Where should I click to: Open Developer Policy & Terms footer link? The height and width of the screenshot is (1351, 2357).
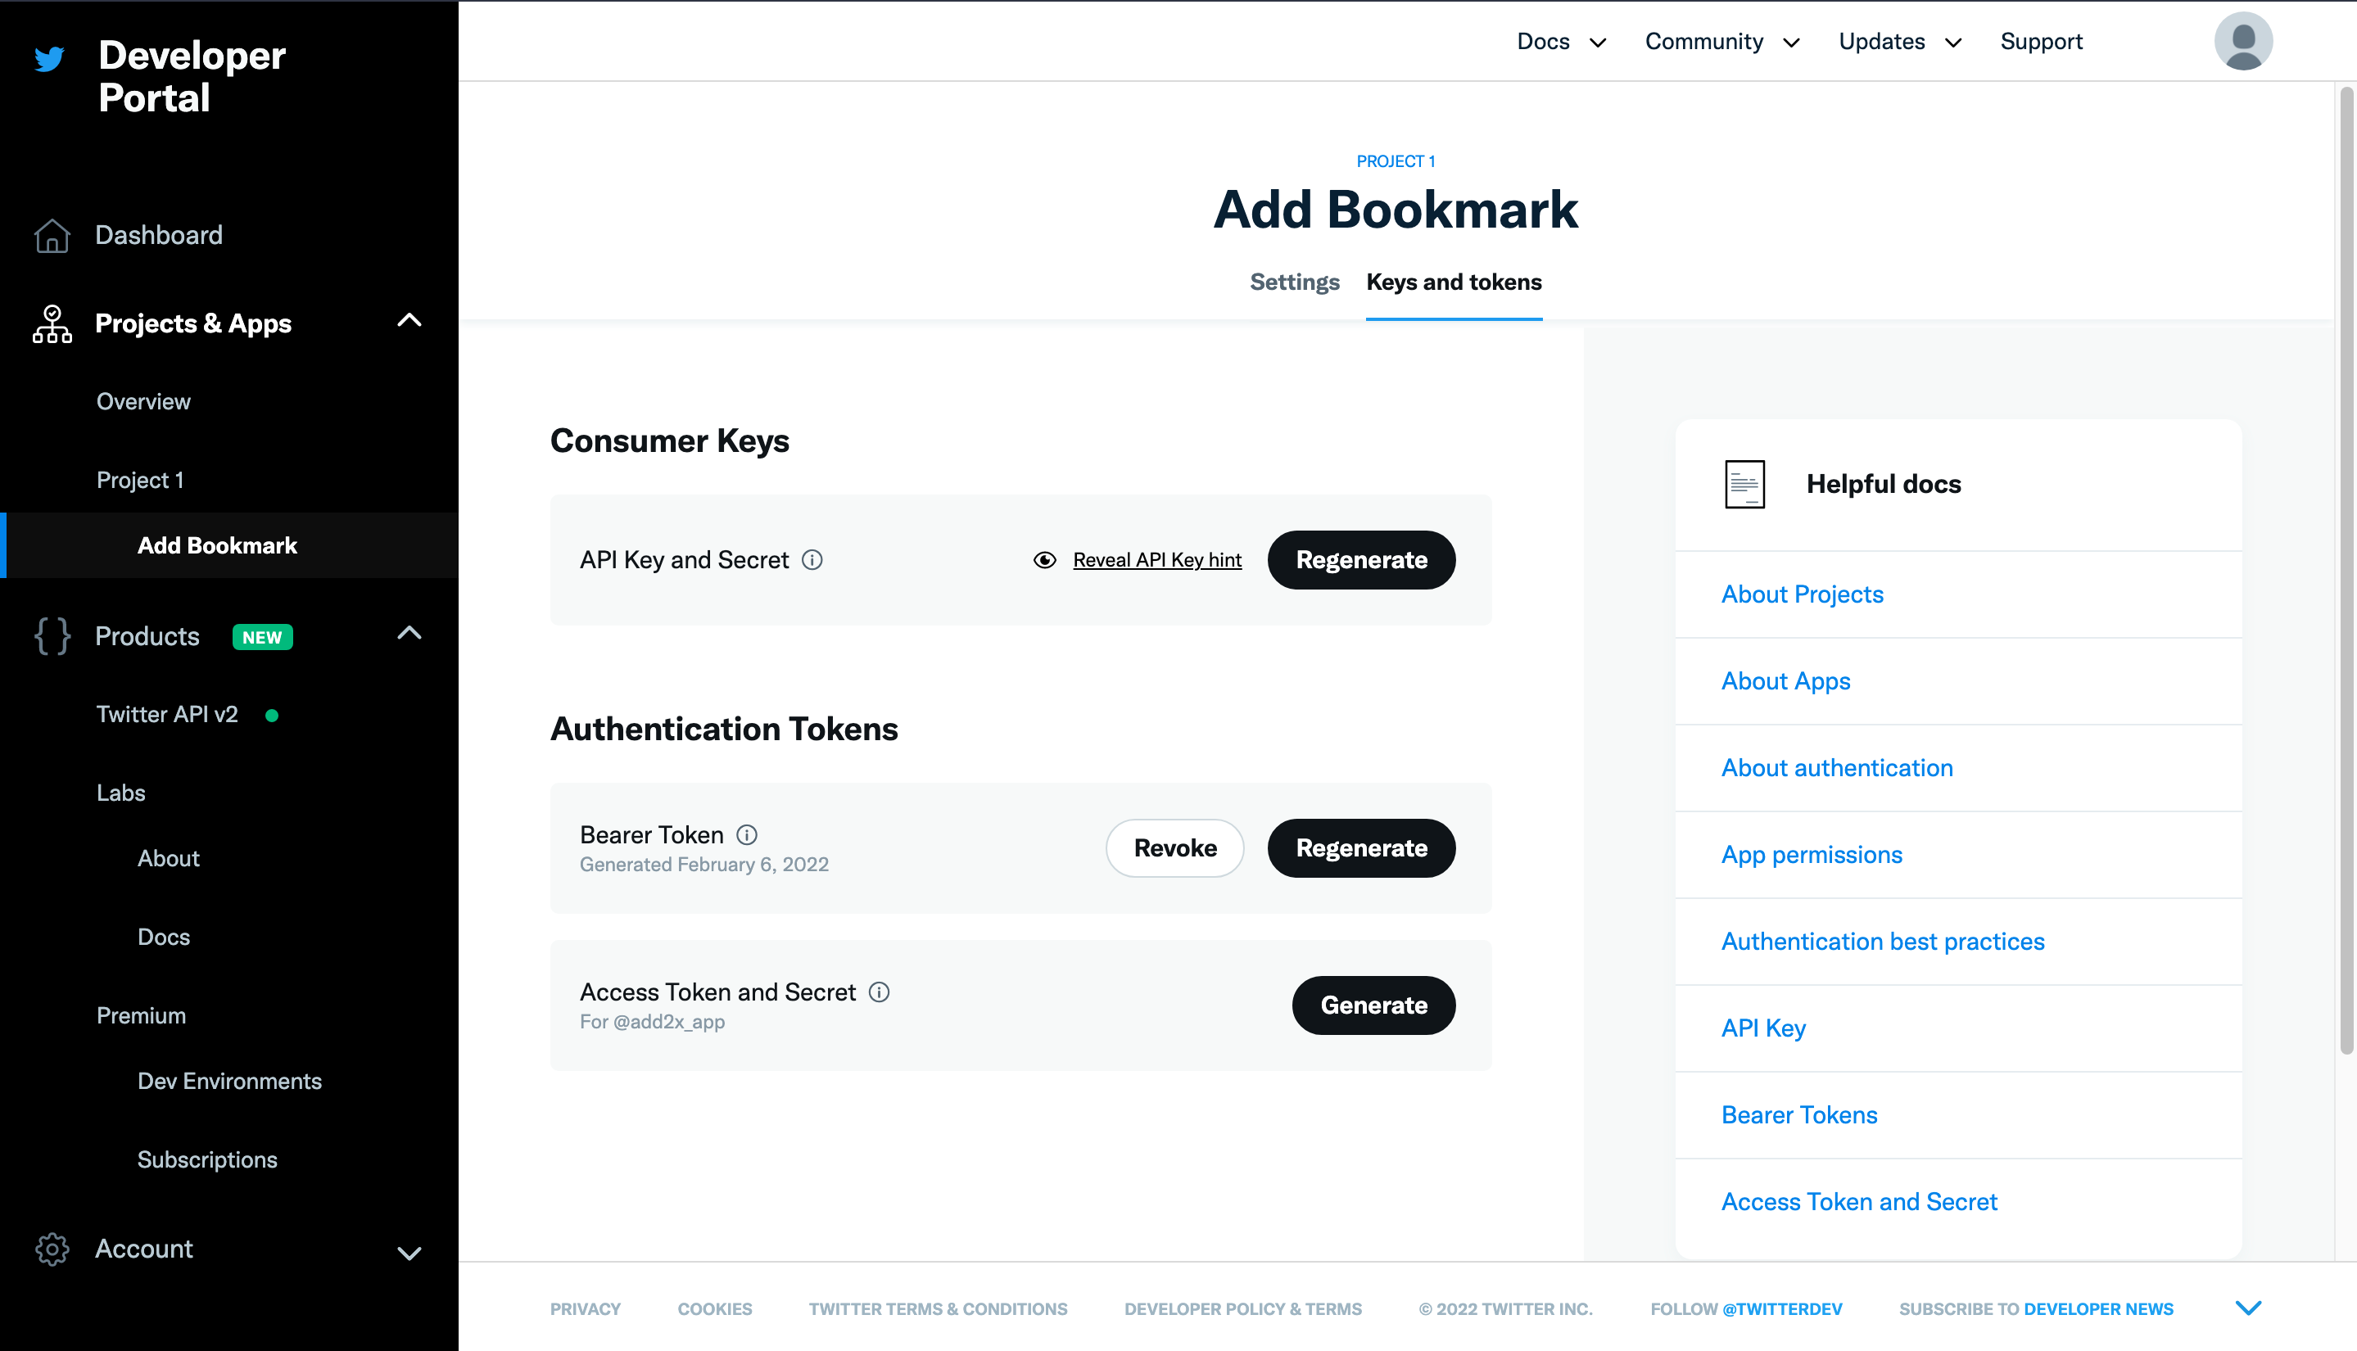pyautogui.click(x=1242, y=1309)
